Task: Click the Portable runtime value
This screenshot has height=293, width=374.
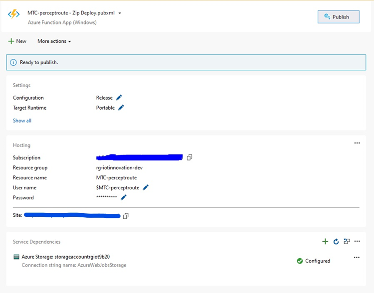Action: pyautogui.click(x=105, y=108)
